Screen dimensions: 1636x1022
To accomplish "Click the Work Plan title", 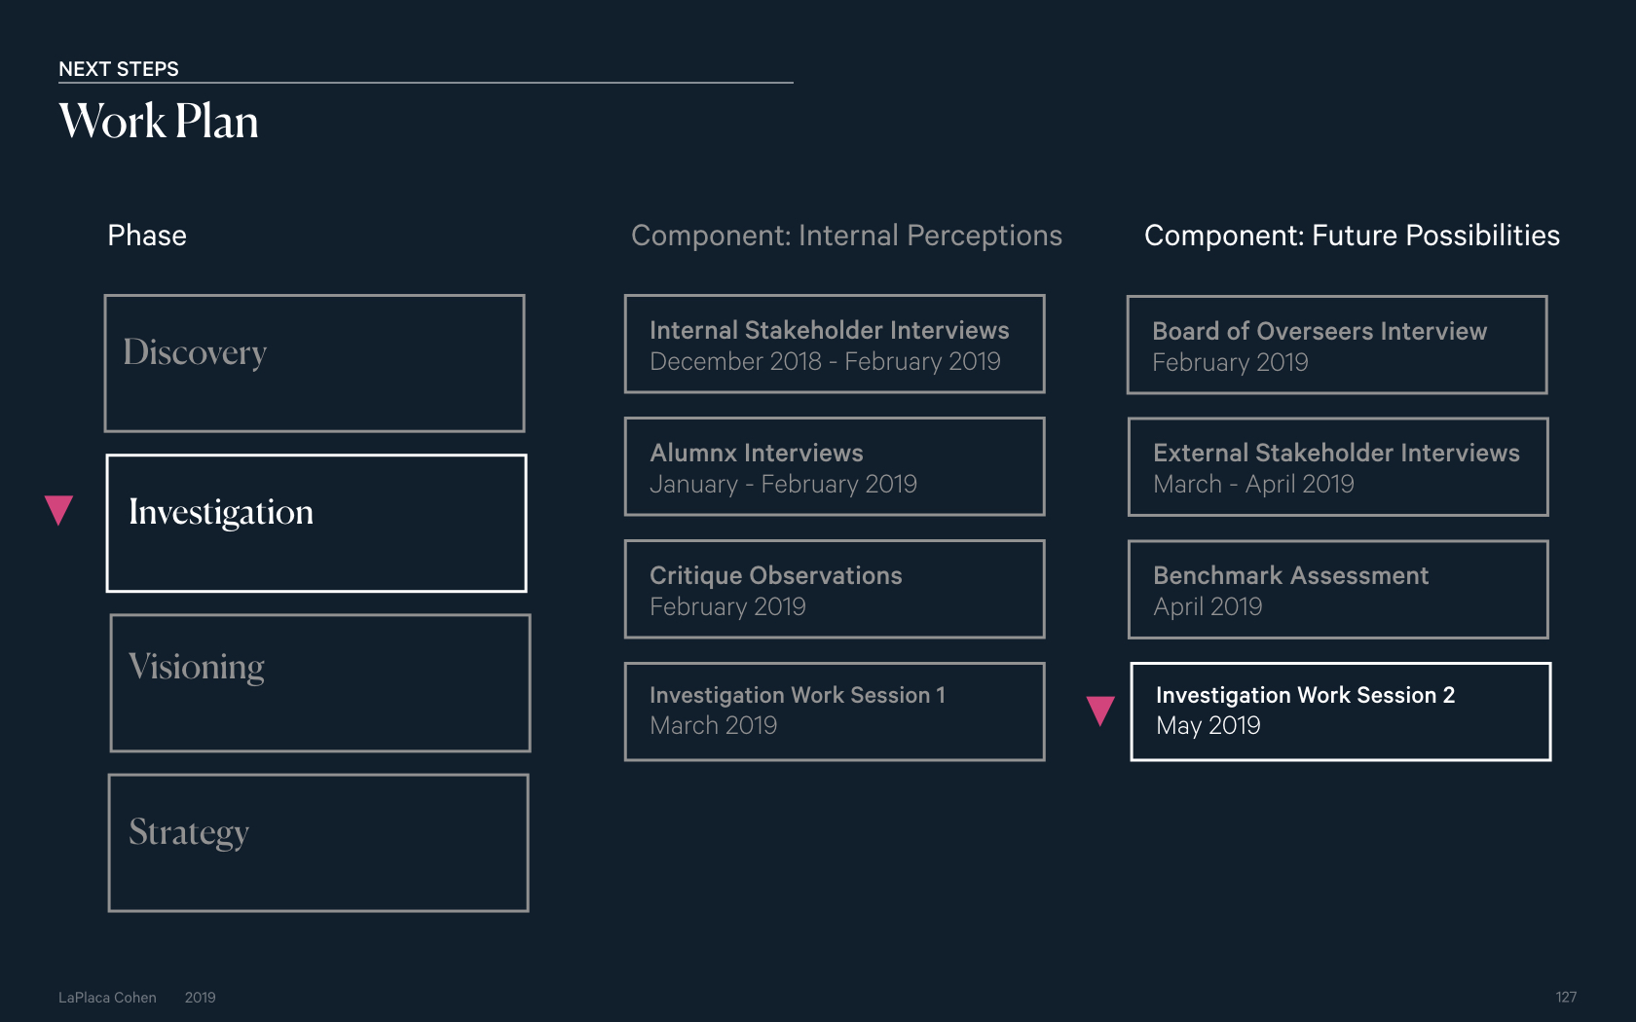I will (159, 122).
